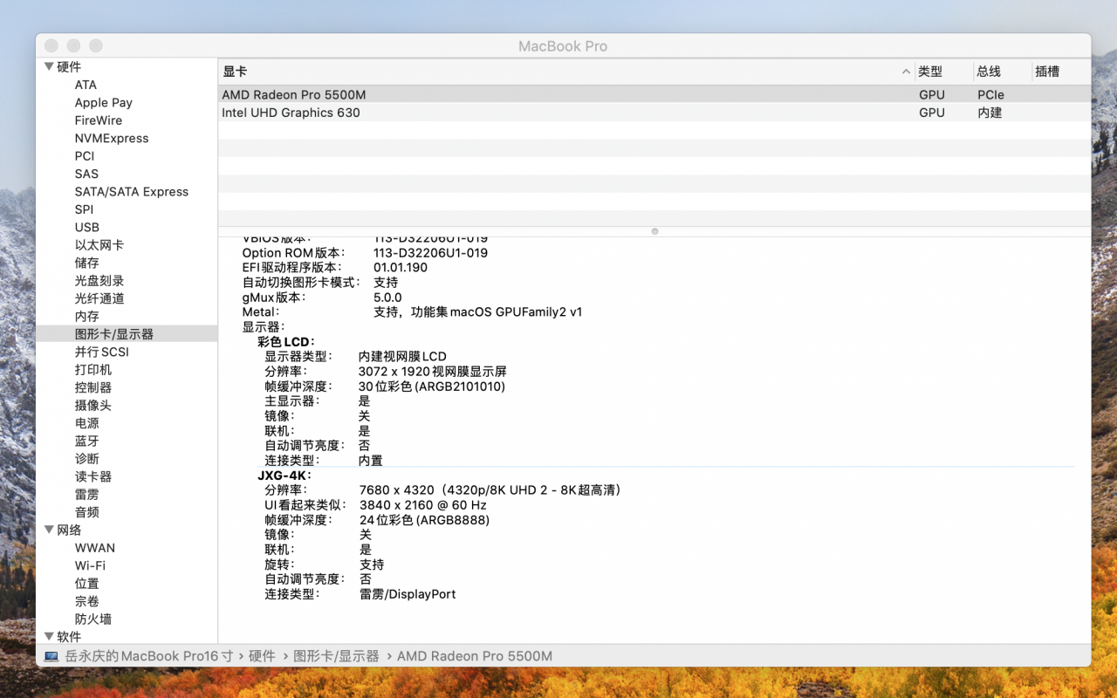
Task: Toggle the sort arrow in 显卡 header
Action: [x=906, y=72]
